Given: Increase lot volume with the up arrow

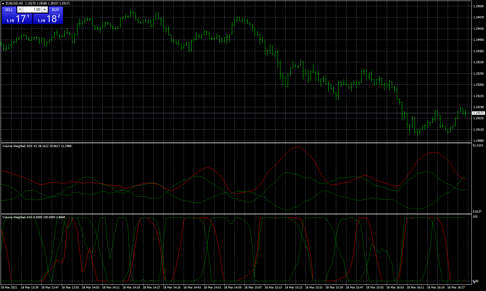Looking at the screenshot, I should (45, 9).
